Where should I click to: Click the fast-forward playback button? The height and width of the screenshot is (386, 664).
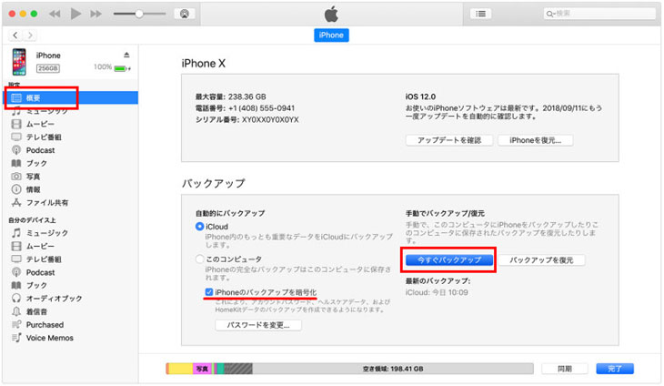96,14
